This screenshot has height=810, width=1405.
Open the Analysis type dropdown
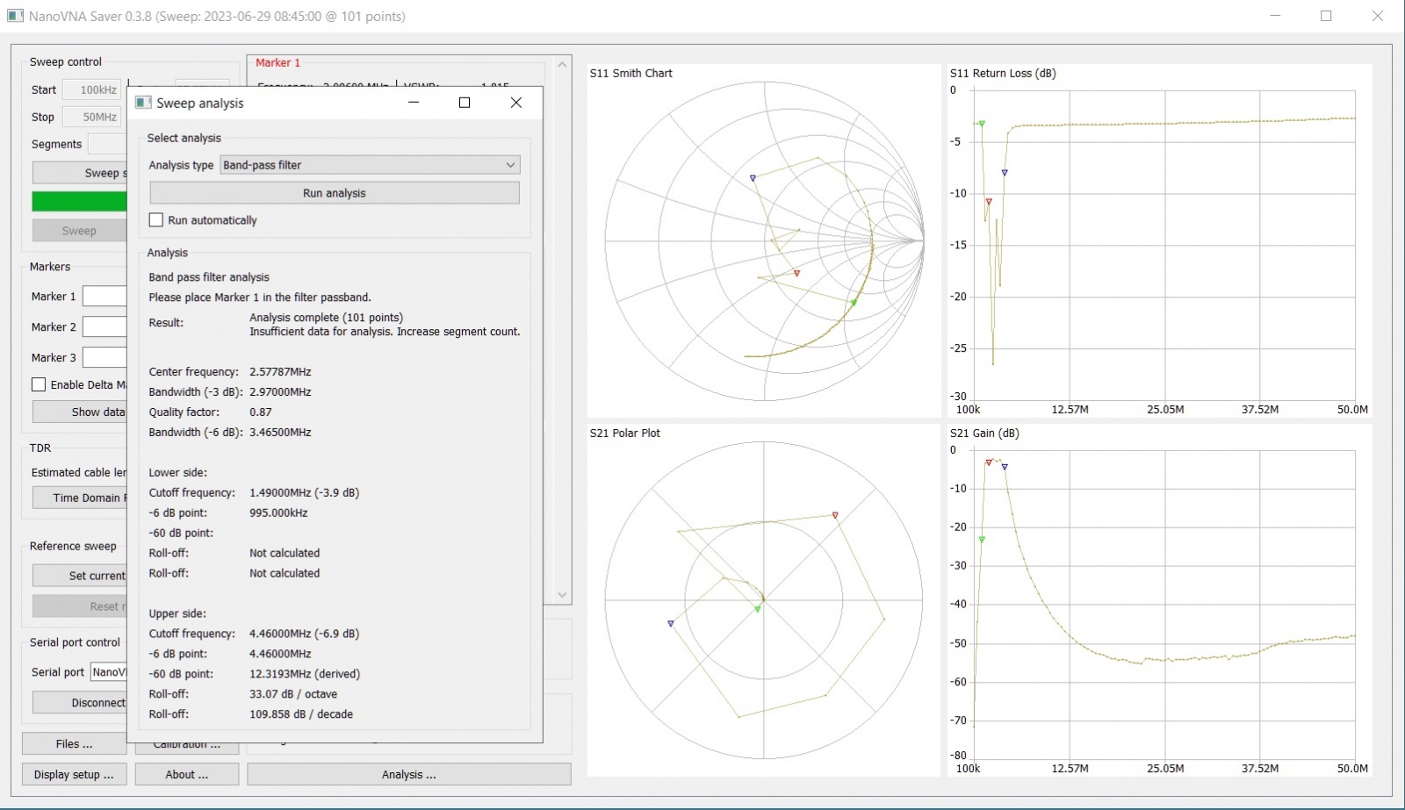tap(370, 165)
